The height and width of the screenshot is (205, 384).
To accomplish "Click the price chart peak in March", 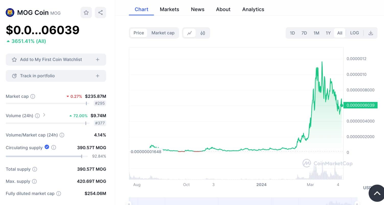I will tap(322, 62).
